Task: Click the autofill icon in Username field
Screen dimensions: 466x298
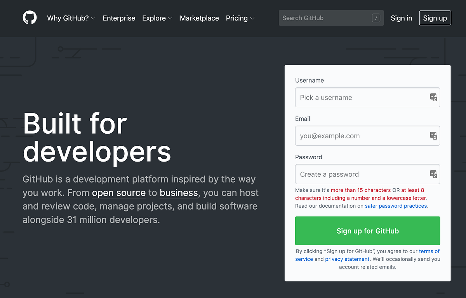Action: pyautogui.click(x=433, y=97)
